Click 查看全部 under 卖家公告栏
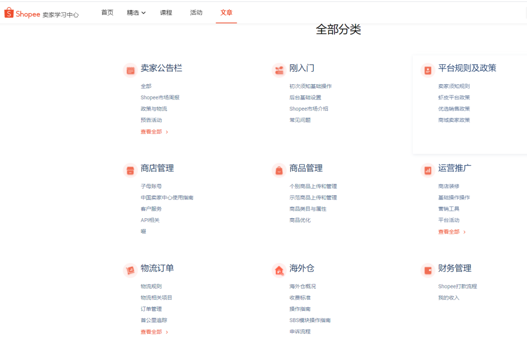 151,132
